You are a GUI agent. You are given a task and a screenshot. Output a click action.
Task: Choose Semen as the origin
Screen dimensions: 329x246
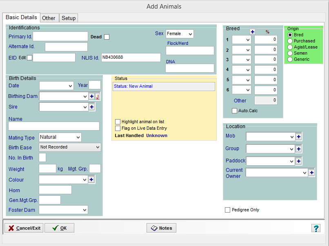(x=290, y=53)
